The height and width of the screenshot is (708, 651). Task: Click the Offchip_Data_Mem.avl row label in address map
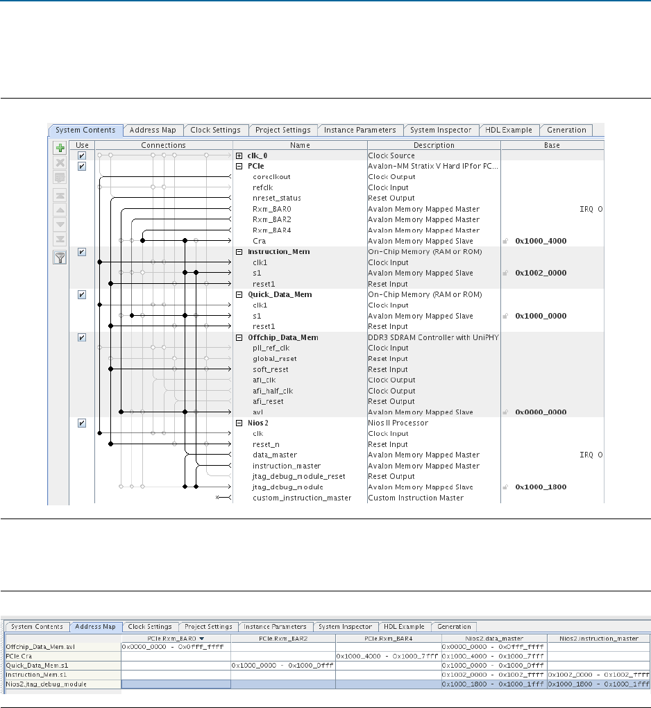click(63, 647)
